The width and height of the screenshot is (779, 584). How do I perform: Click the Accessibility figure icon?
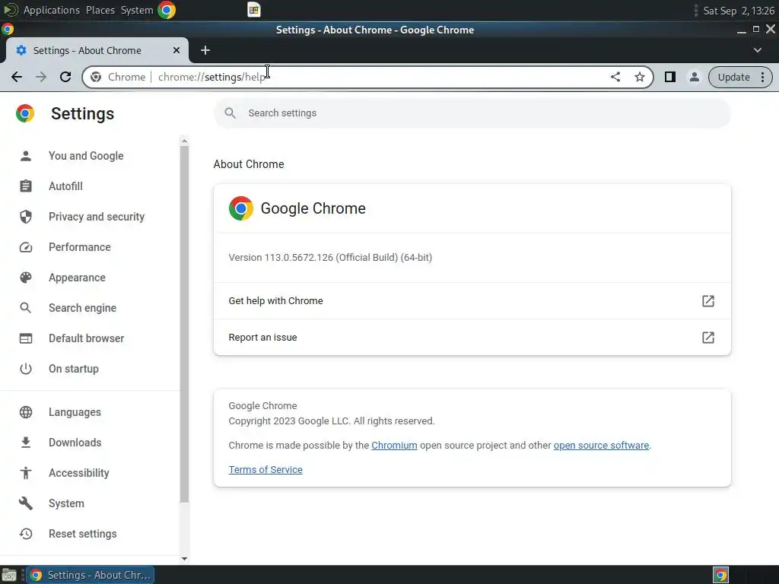click(26, 473)
